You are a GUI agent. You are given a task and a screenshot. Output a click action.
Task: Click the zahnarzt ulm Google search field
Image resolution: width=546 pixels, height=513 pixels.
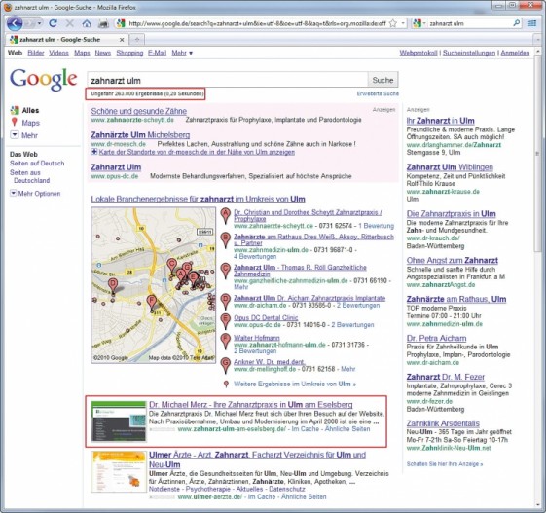click(228, 80)
